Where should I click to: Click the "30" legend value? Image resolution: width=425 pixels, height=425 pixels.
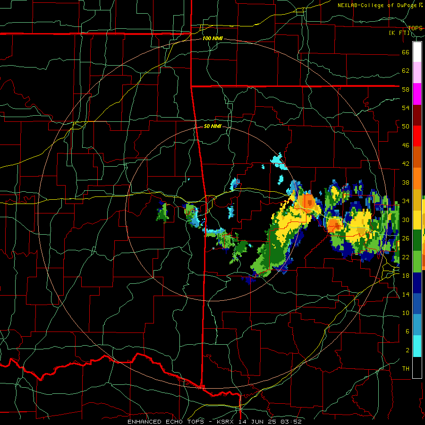pos(406,220)
